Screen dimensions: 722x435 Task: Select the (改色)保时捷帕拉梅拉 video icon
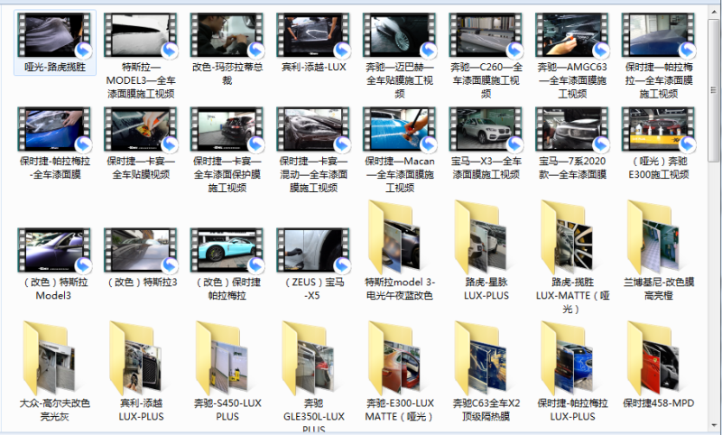[227, 250]
